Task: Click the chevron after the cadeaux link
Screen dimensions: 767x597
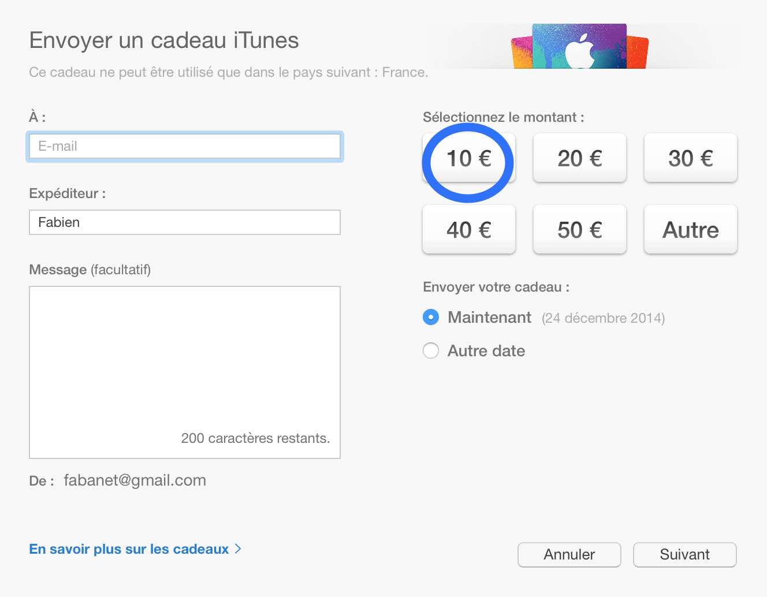Action: [238, 549]
